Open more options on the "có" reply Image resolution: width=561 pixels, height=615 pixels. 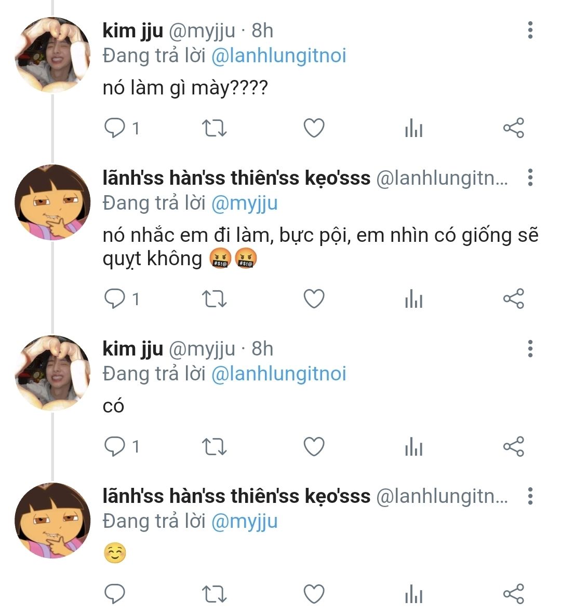(x=530, y=349)
